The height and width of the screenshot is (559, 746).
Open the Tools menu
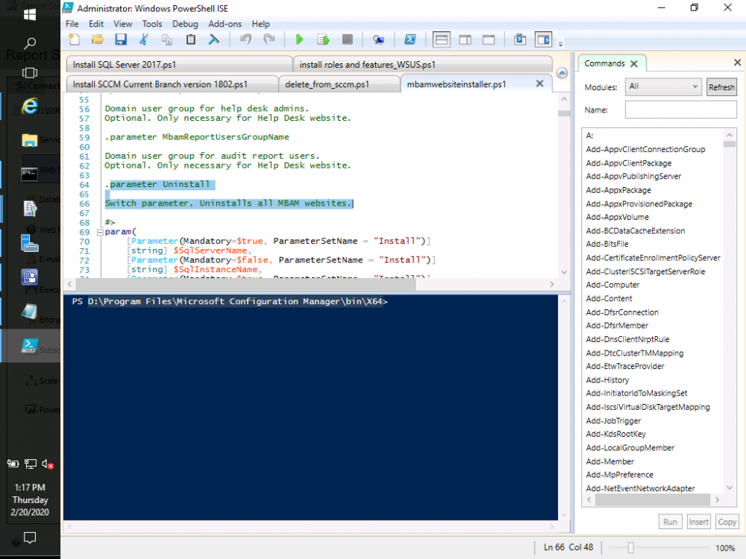tap(152, 24)
